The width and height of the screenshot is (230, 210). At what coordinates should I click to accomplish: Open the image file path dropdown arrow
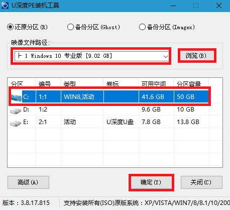click(165, 56)
